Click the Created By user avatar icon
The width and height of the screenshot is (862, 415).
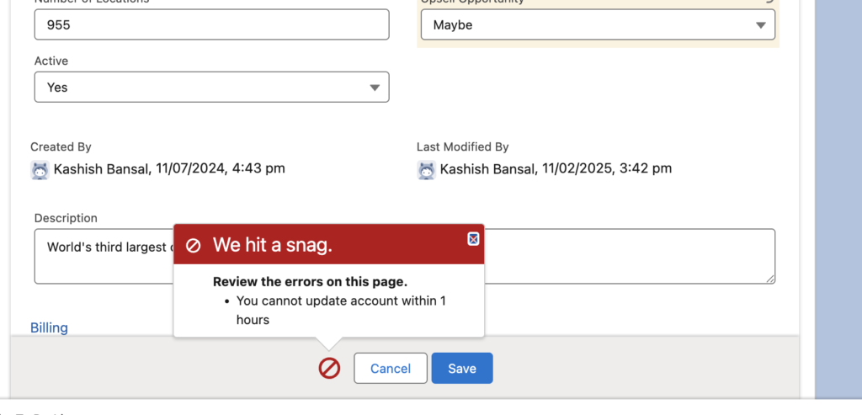[x=40, y=169]
